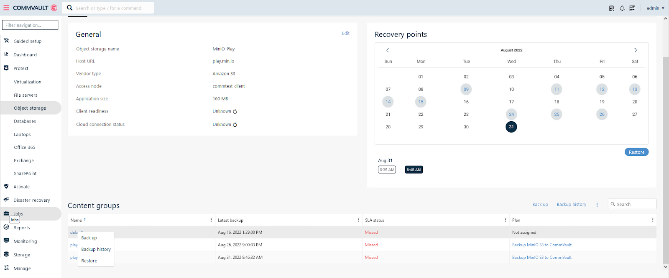669x278 pixels.
Task: Open the hamburger navigation menu
Action: 6,8
